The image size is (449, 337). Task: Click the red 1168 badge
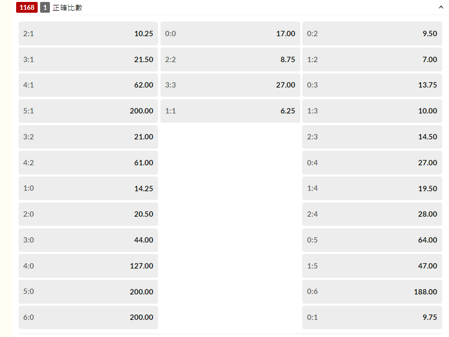(26, 7)
